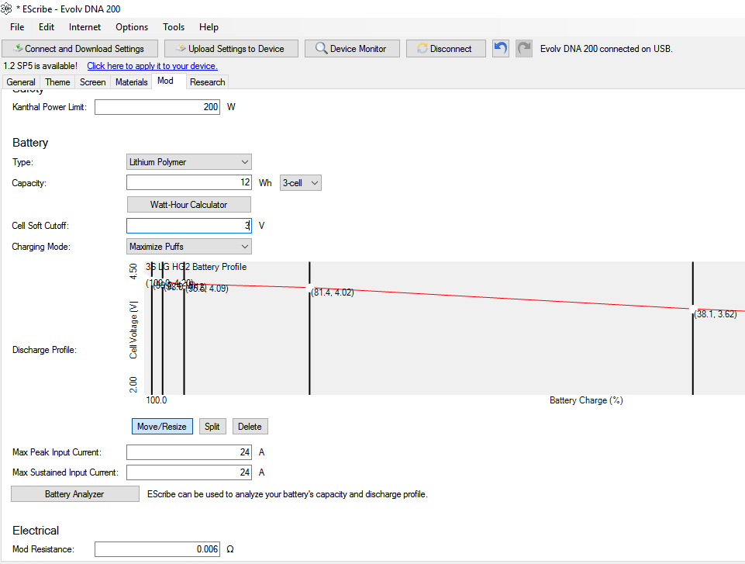
Task: Expand the battery Type dropdown
Action: 188,162
